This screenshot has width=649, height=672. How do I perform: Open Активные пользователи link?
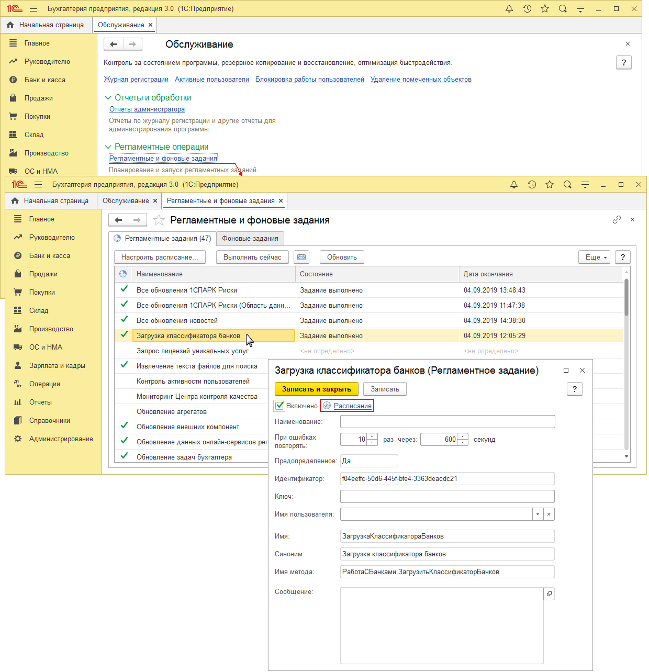[x=212, y=80]
